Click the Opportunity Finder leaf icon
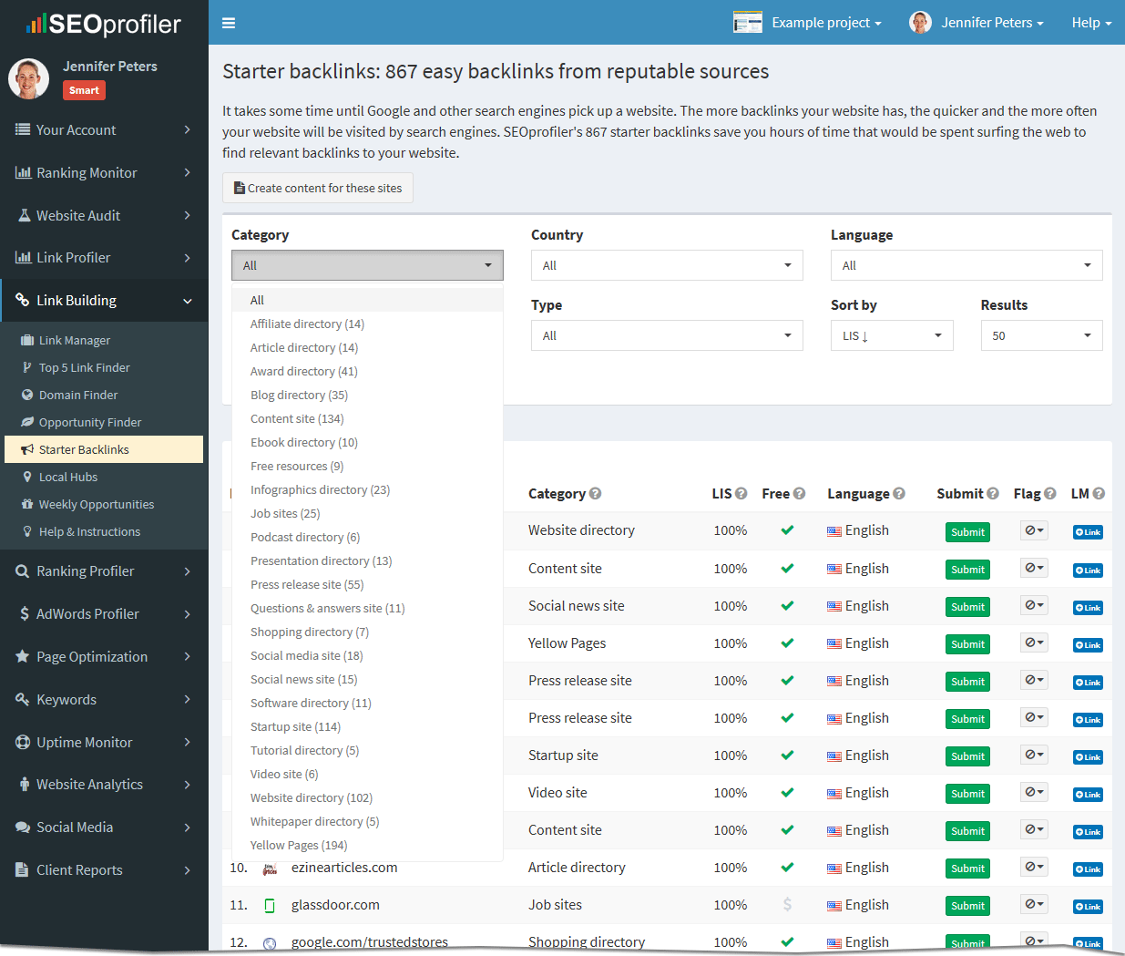This screenshot has width=1125, height=956. [x=27, y=422]
